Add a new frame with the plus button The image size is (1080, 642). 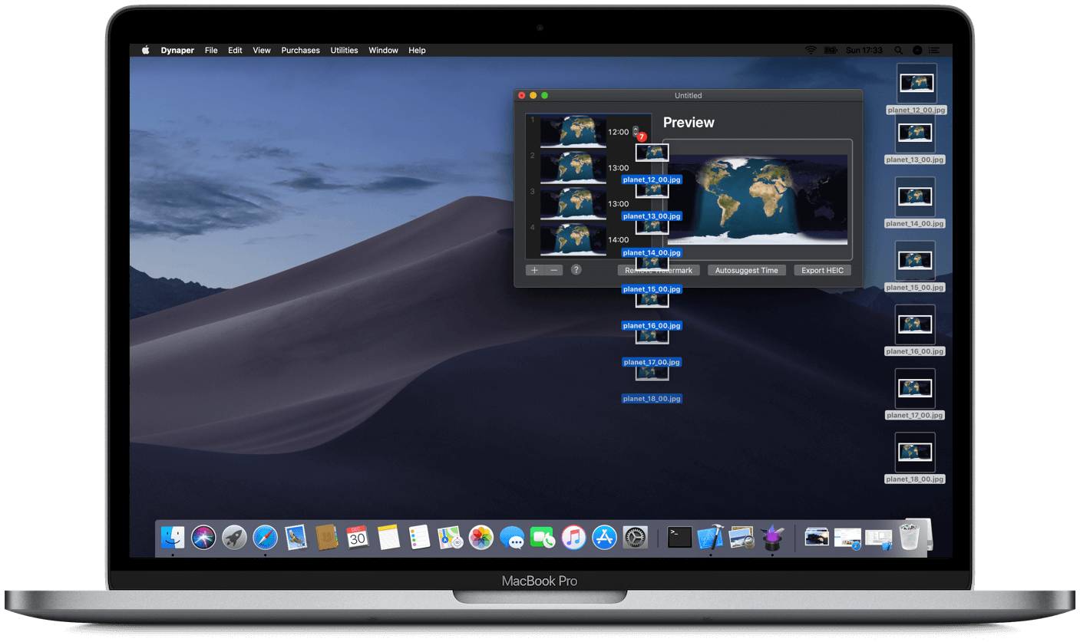pyautogui.click(x=534, y=269)
